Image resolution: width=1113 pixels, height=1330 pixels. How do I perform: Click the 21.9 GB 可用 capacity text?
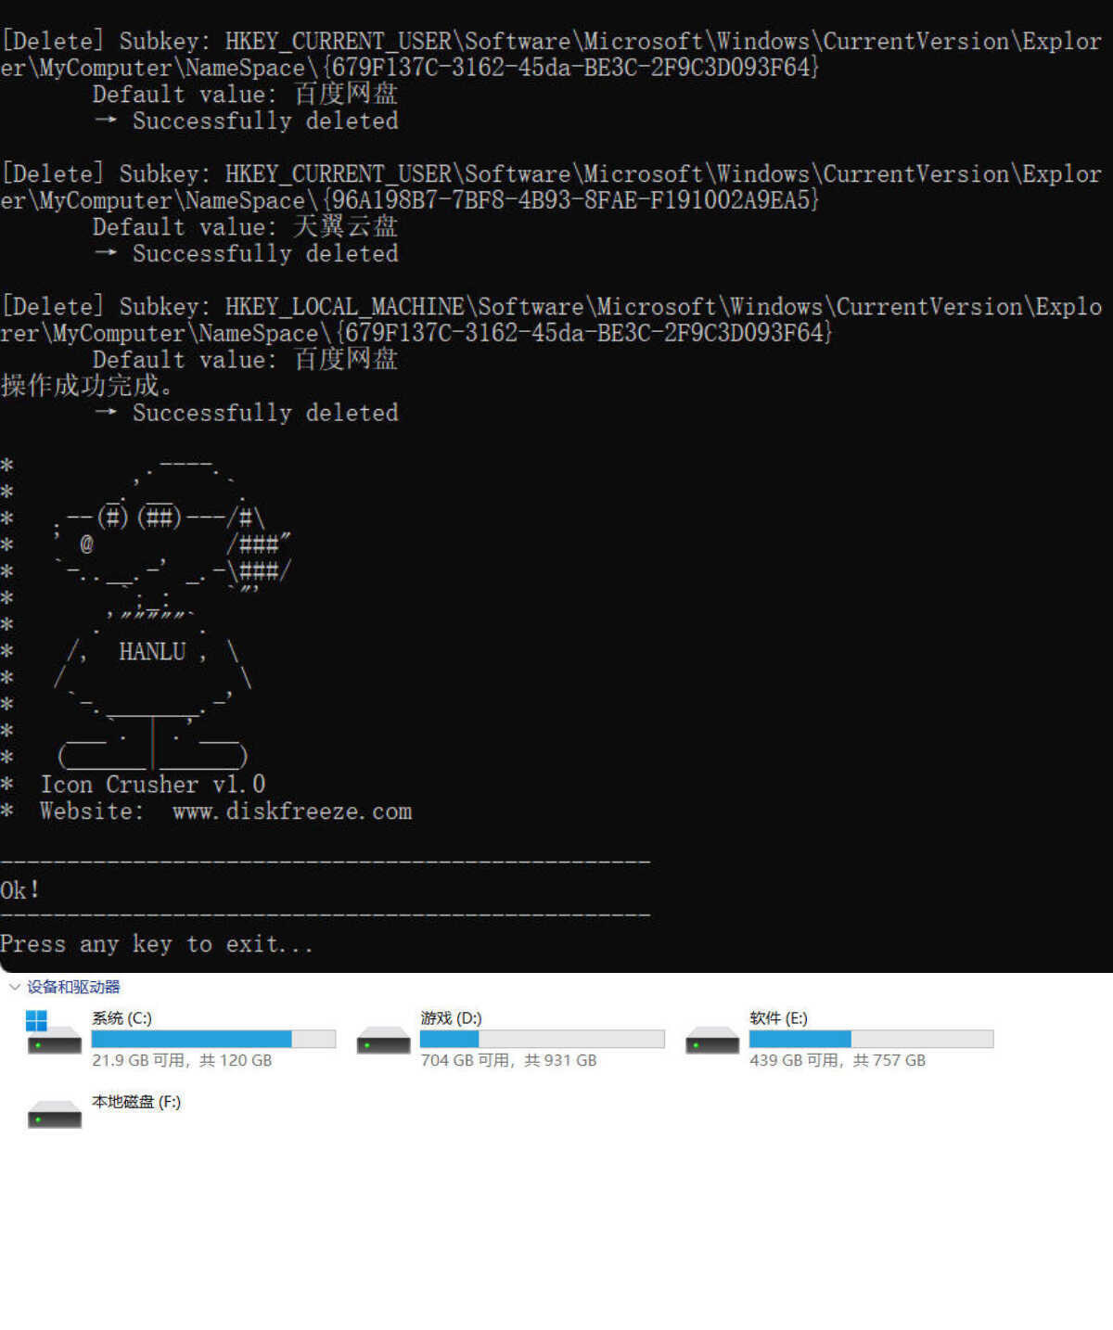pos(182,1060)
